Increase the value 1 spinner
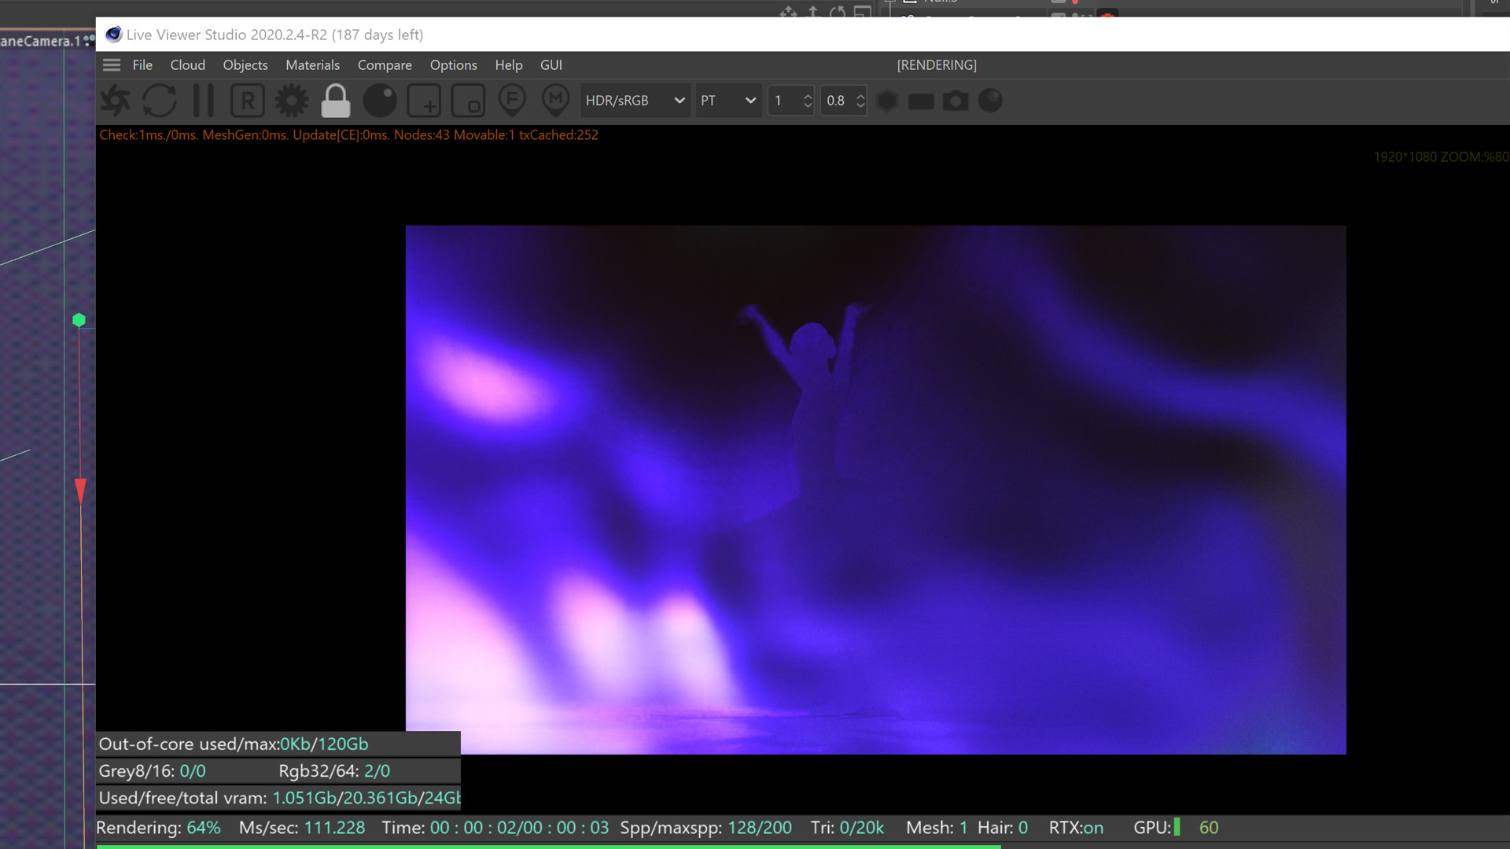1510x849 pixels. 808,96
